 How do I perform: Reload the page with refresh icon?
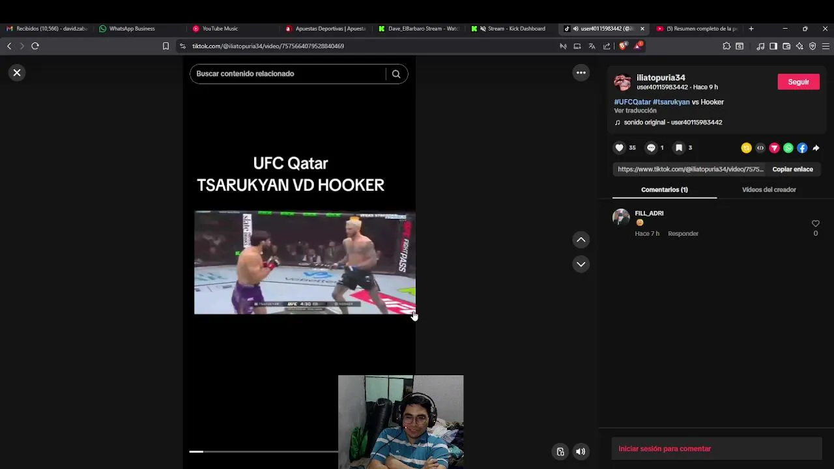click(35, 46)
